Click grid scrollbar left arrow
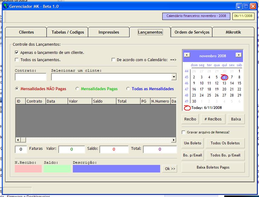Image resolution: width=259 pixels, height=197 pixels. [18, 140]
